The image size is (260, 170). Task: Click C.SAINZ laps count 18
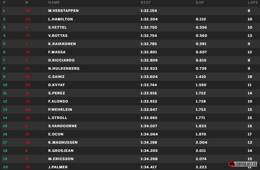click(x=250, y=77)
